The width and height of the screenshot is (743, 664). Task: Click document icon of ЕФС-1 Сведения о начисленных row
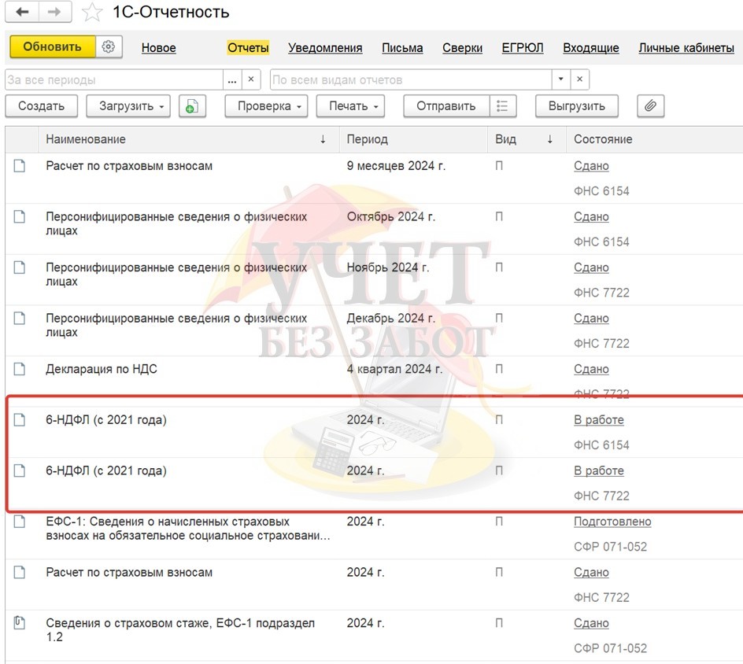pyautogui.click(x=20, y=522)
